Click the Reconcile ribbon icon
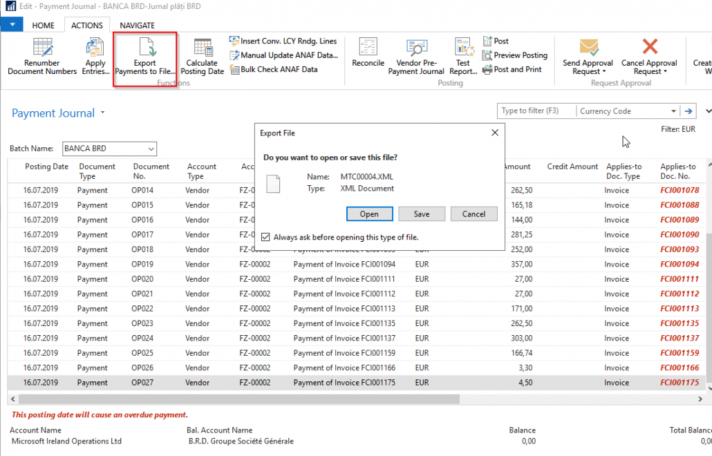 pos(368,48)
